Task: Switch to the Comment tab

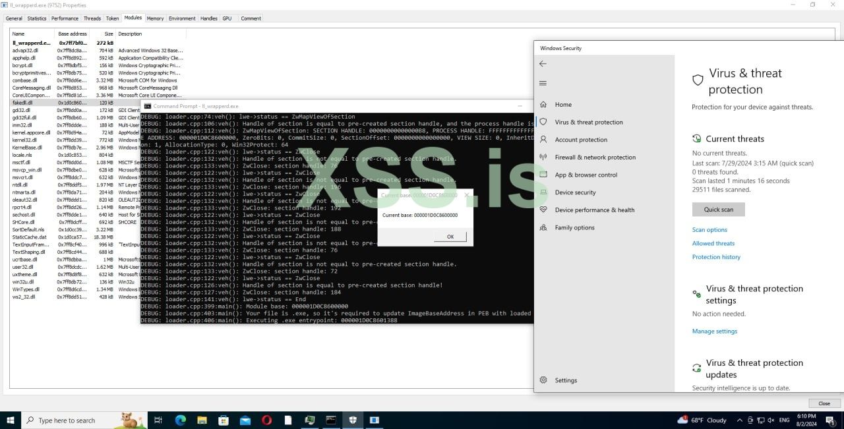Action: coord(251,18)
